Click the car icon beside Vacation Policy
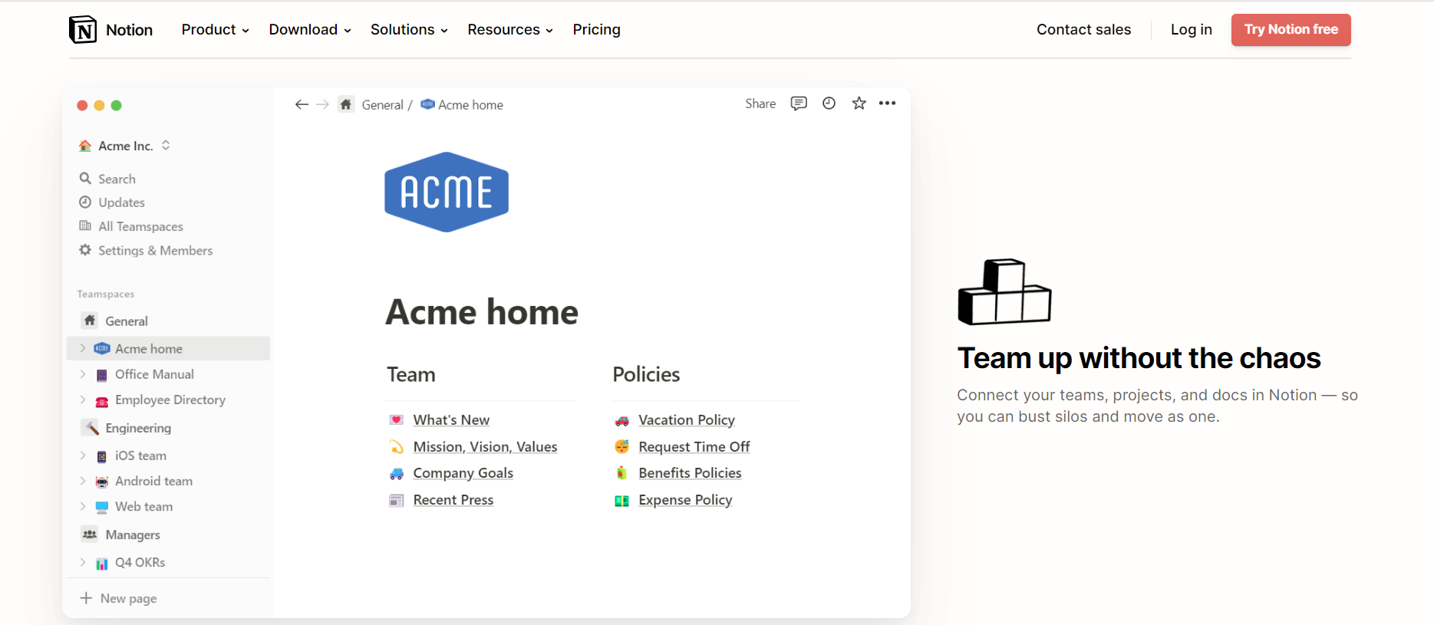This screenshot has height=625, width=1434. [x=622, y=420]
